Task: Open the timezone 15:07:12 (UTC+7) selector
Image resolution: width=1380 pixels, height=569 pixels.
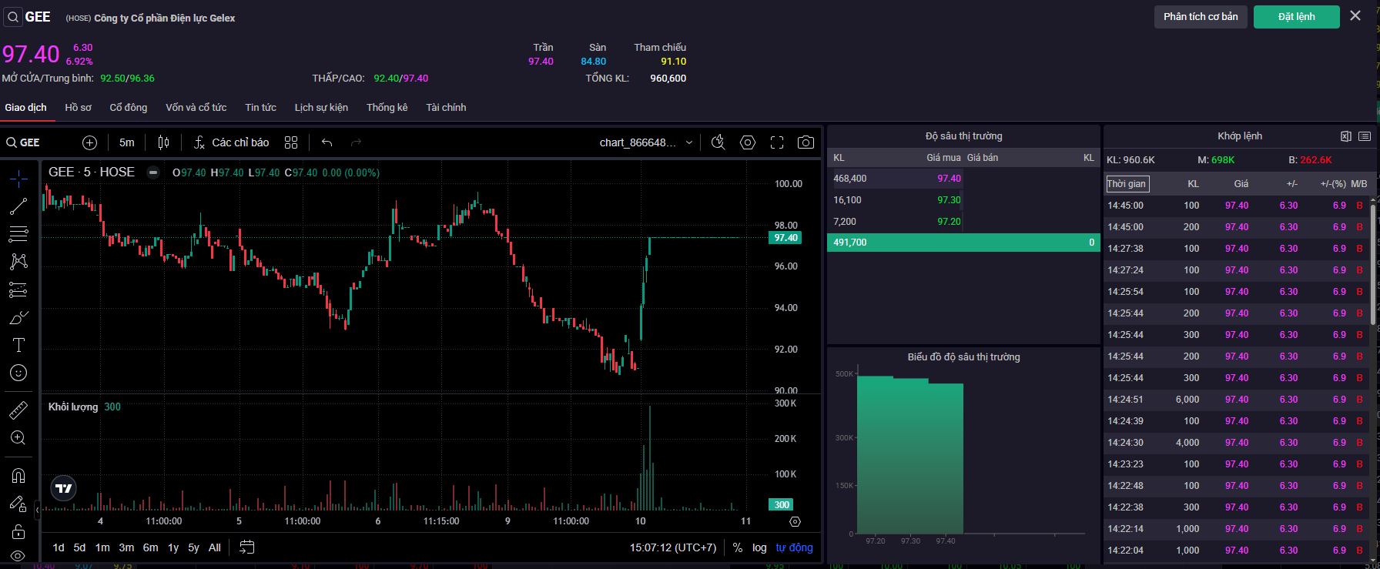Action: click(x=673, y=547)
